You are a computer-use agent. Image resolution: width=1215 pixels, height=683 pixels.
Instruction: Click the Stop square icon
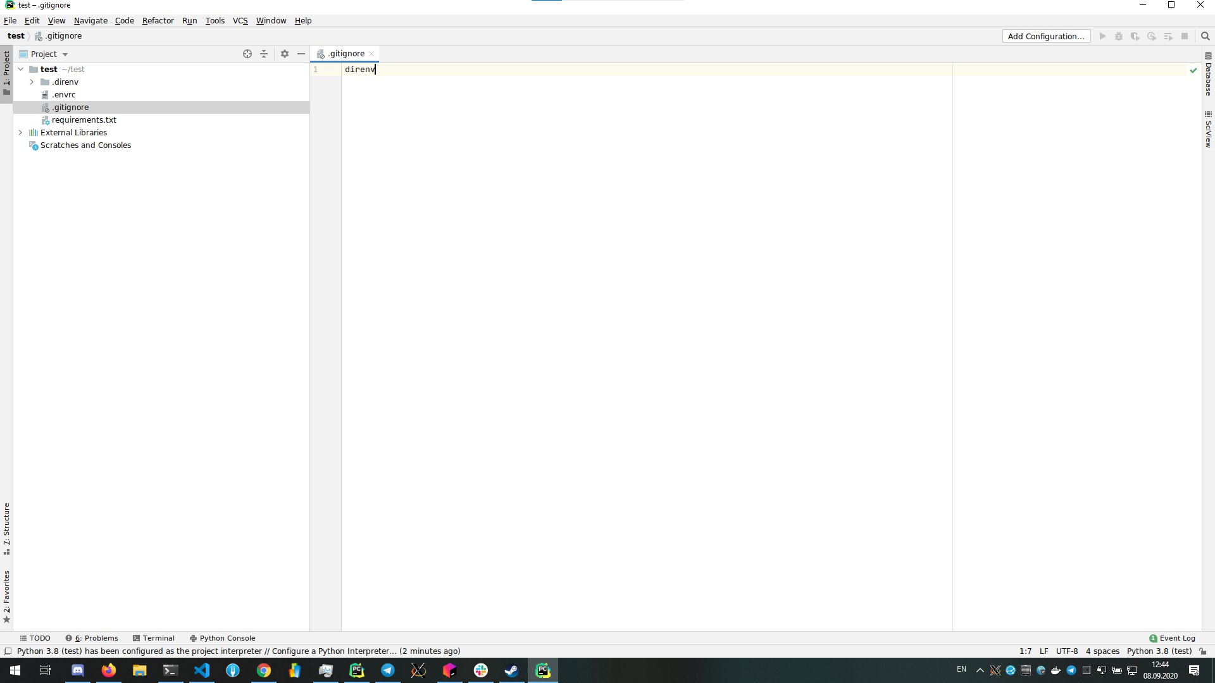point(1185,36)
